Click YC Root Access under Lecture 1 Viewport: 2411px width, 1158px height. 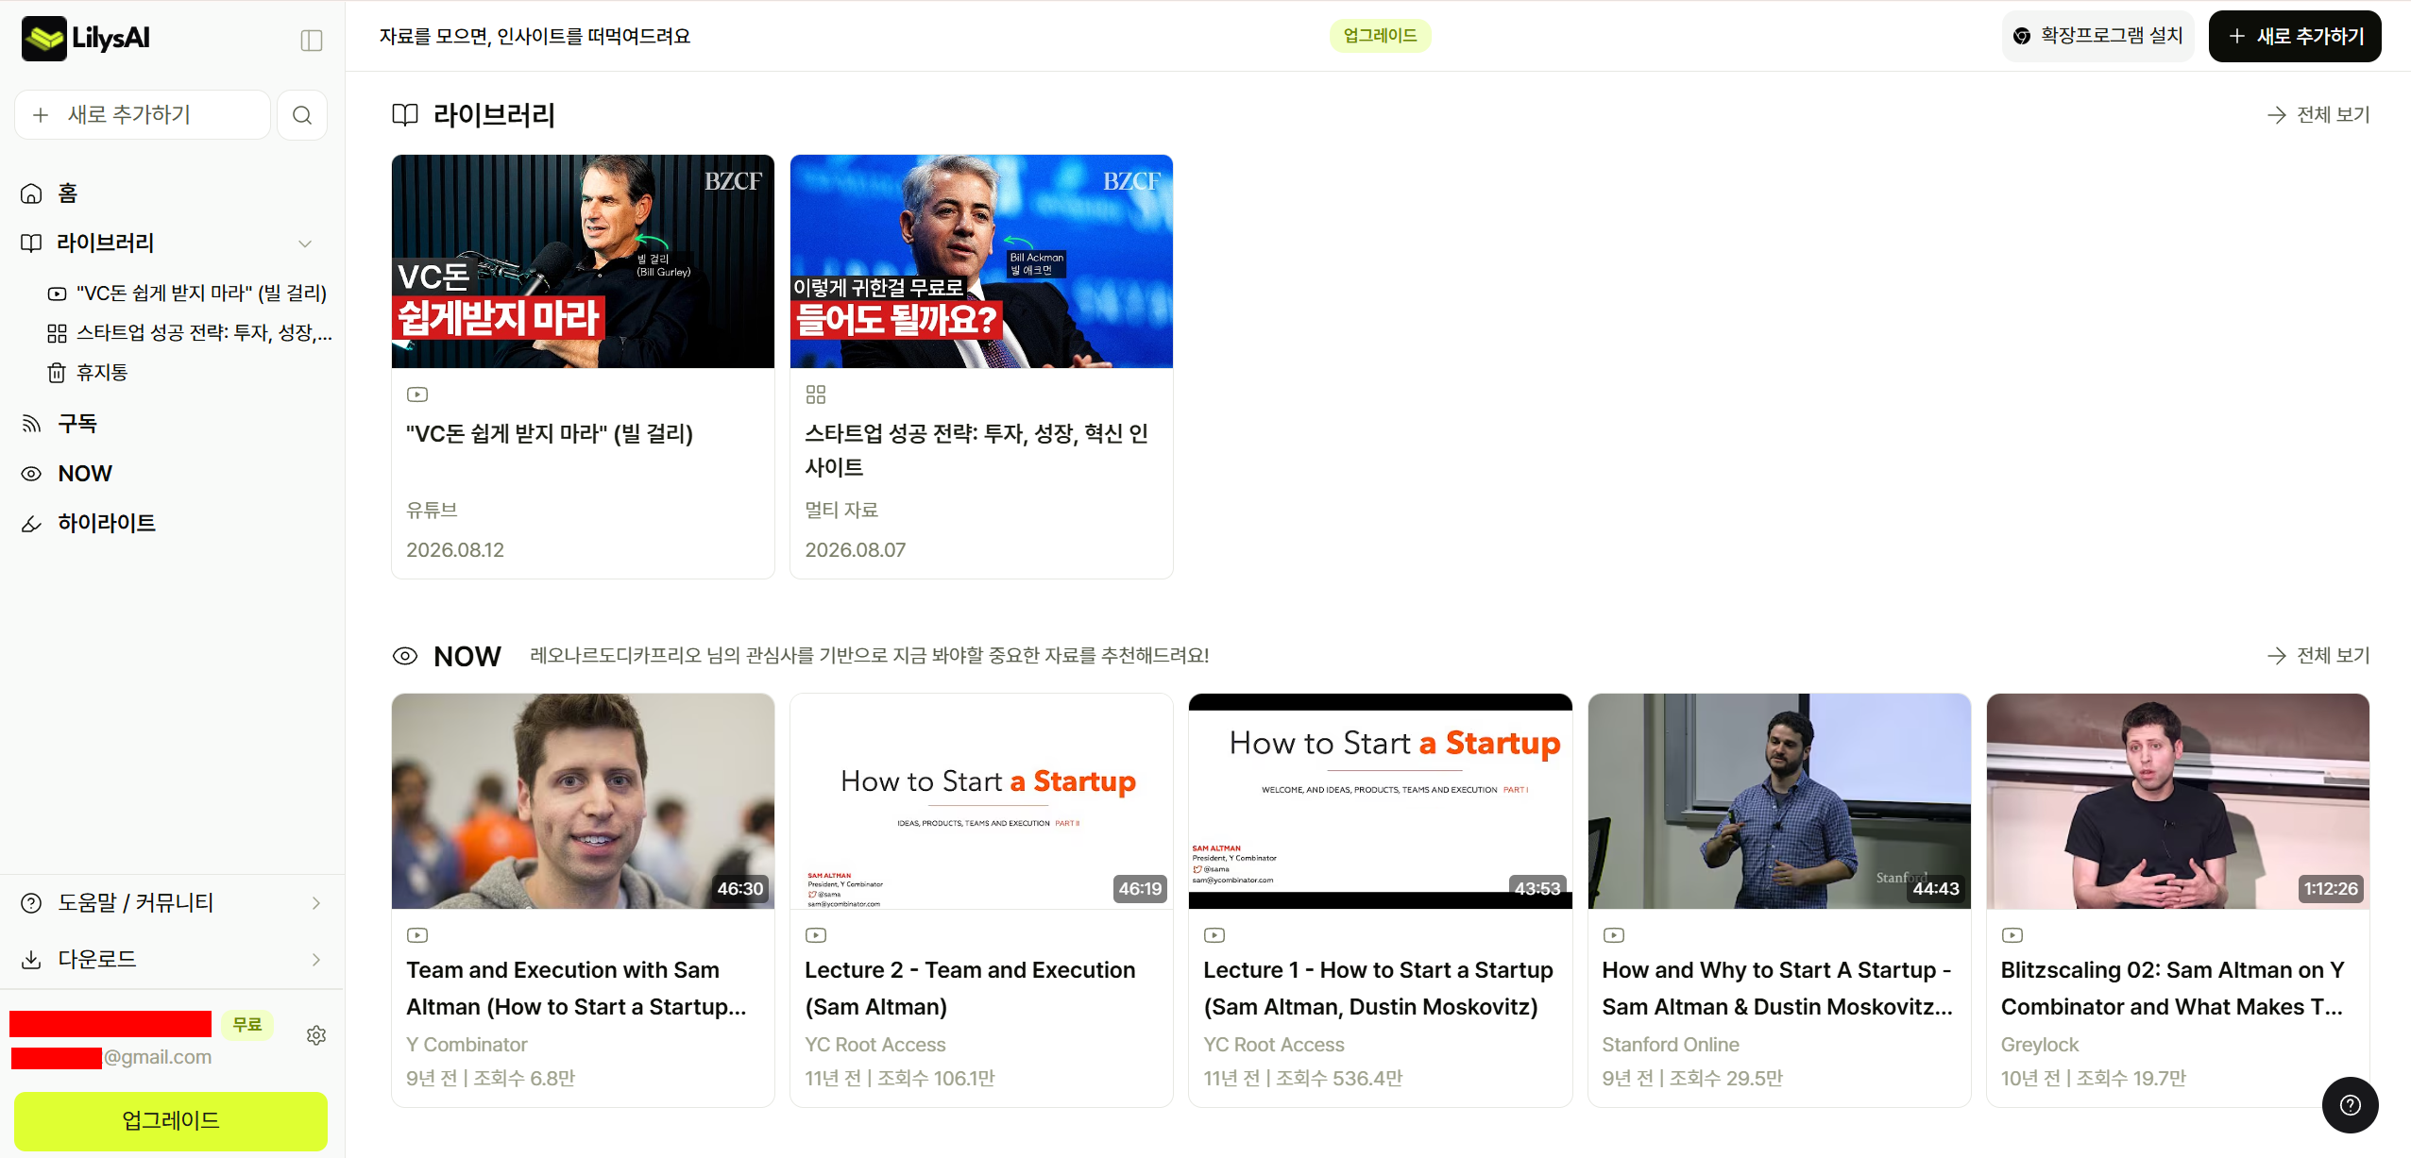[x=1274, y=1045]
